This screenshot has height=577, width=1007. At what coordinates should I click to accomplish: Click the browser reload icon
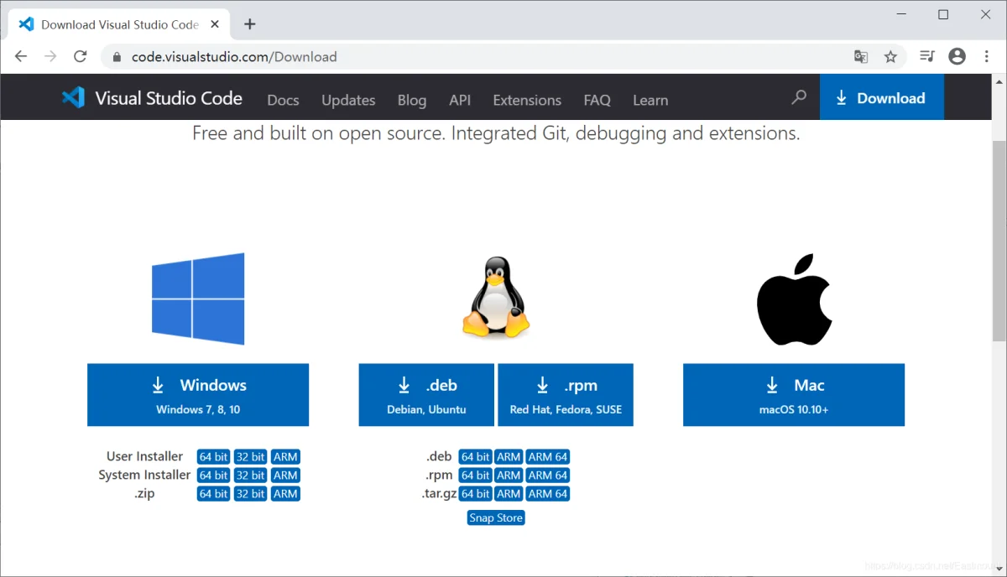pyautogui.click(x=81, y=56)
